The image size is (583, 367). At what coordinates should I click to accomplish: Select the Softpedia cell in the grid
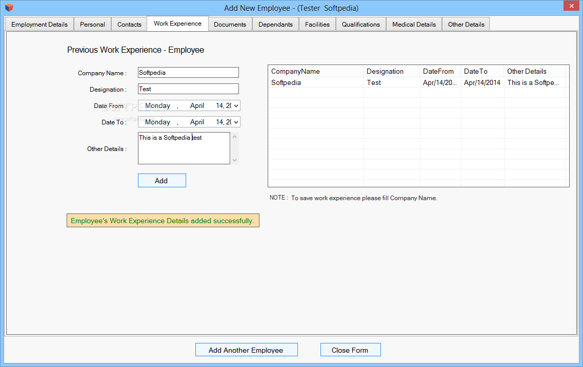(x=316, y=82)
